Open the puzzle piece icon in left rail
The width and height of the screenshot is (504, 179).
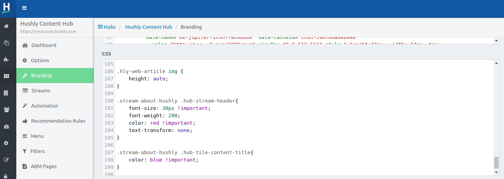click(6, 59)
